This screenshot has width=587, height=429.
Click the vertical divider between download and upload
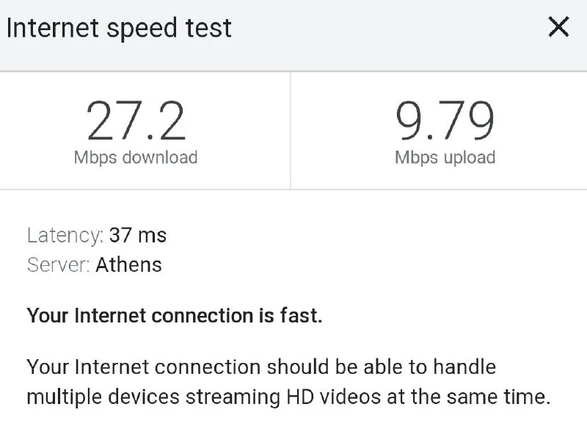291,130
